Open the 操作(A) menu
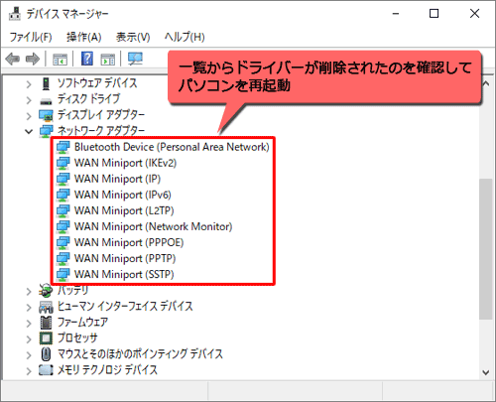 point(84,37)
